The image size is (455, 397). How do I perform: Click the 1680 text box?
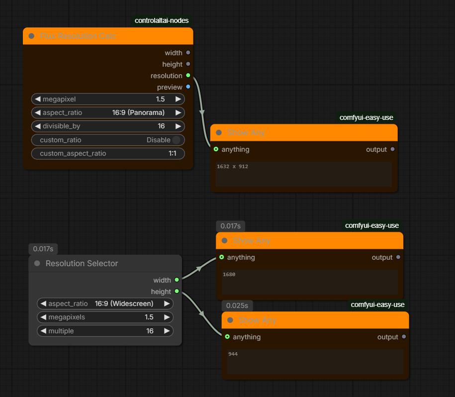pos(310,282)
